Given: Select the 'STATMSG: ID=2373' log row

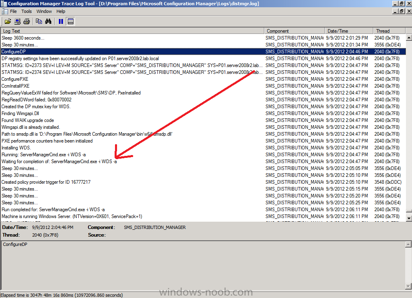Looking at the screenshot, I should [203, 65].
